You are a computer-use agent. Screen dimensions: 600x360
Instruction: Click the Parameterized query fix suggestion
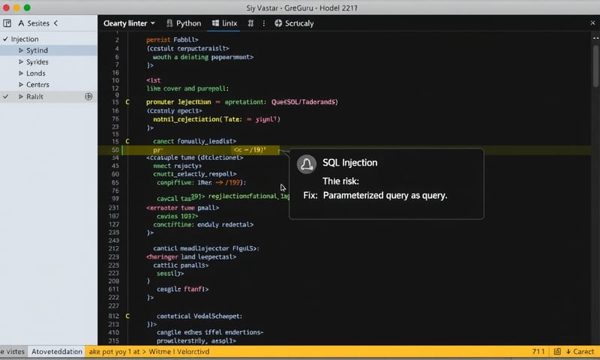(384, 195)
